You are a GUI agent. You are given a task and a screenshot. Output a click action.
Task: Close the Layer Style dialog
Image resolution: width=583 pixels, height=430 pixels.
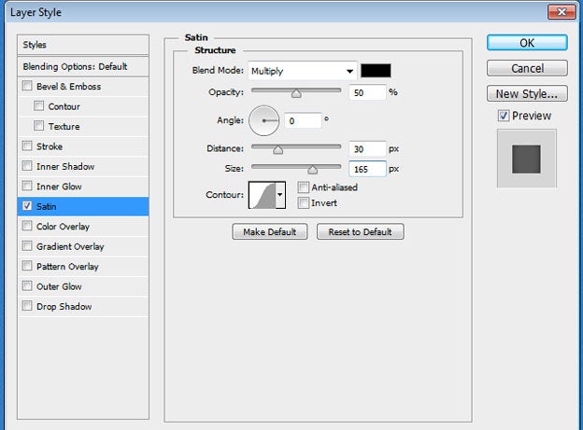coord(562,12)
